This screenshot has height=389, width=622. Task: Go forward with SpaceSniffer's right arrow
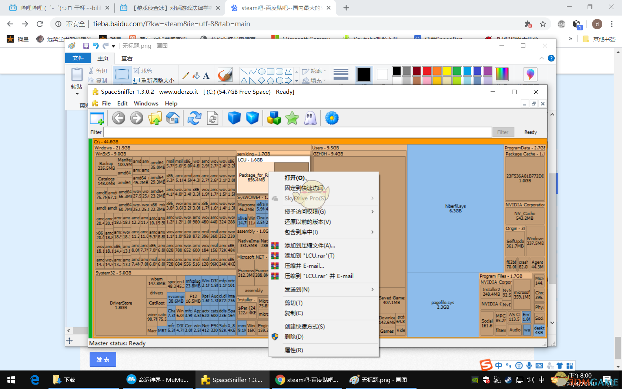pos(137,118)
